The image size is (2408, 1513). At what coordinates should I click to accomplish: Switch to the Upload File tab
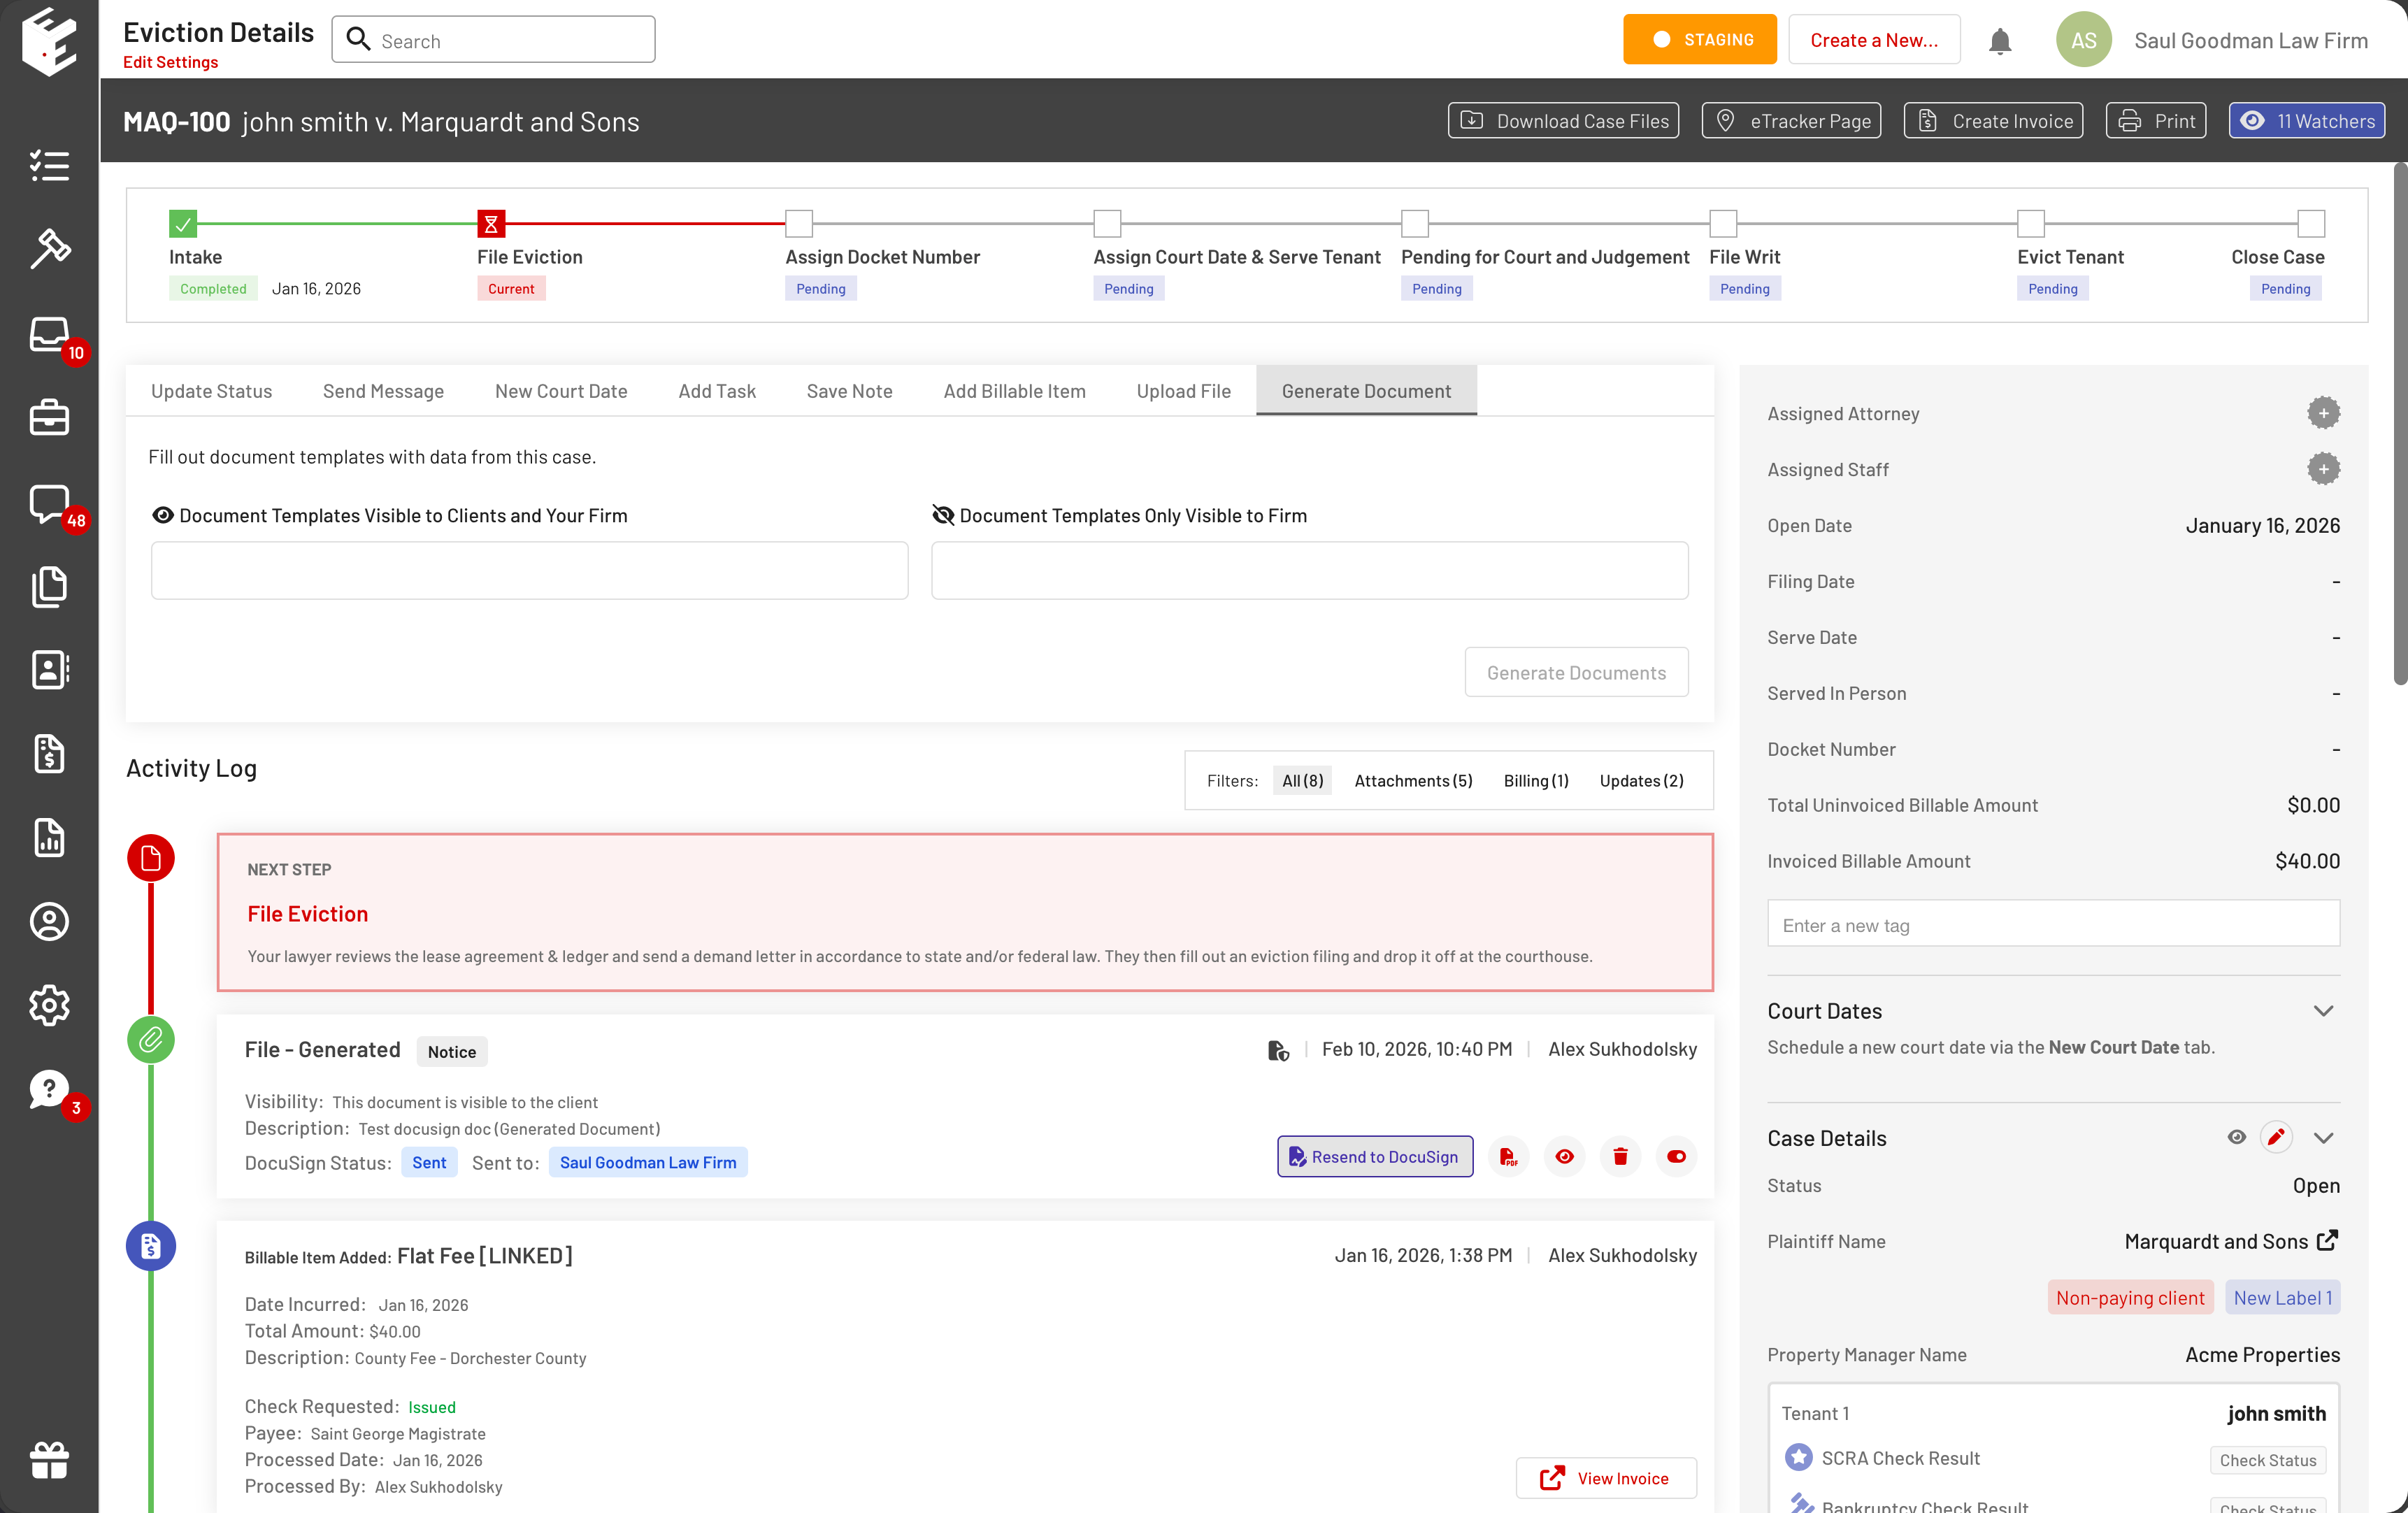(x=1183, y=391)
